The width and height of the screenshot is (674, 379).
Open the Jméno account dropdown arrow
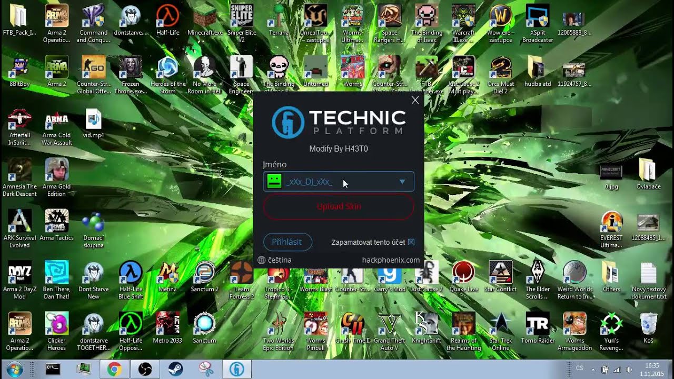pos(402,182)
